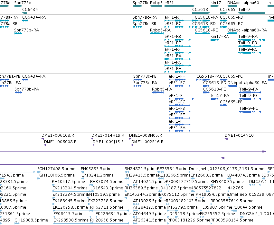Select transcript CG5665-RB
Screen dimensions: 274x225
(x=231, y=17)
